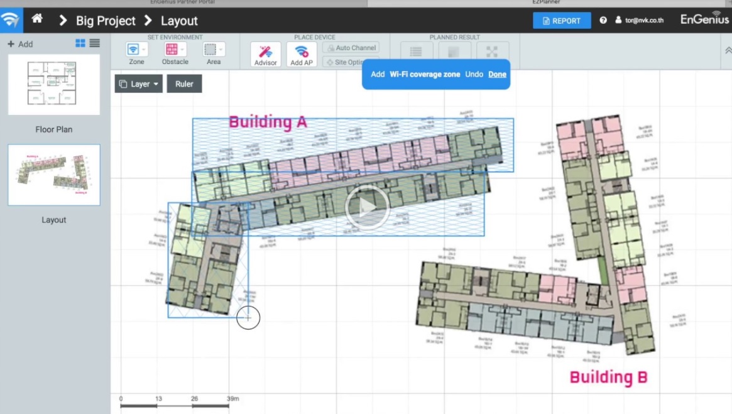The width and height of the screenshot is (732, 414).
Task: Activate the Ruler tool
Action: point(184,84)
